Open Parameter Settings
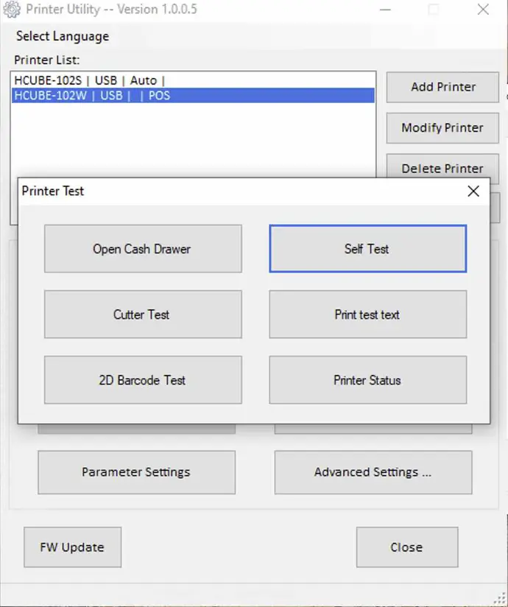The height and width of the screenshot is (607, 508). [x=137, y=472]
